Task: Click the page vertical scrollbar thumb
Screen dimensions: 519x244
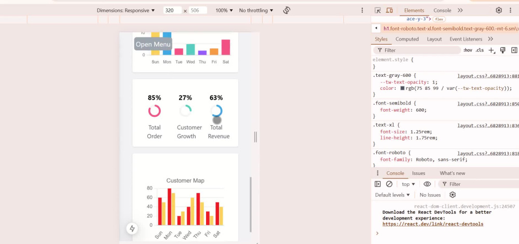Action: click(x=251, y=205)
